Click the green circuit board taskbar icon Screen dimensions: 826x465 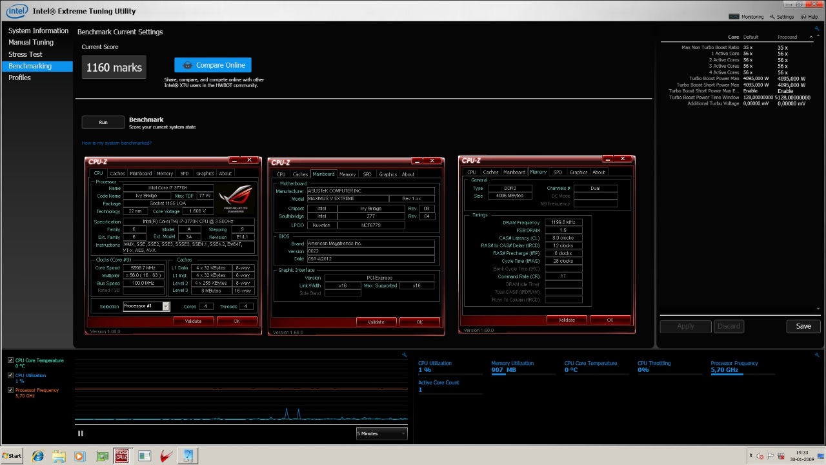click(102, 456)
